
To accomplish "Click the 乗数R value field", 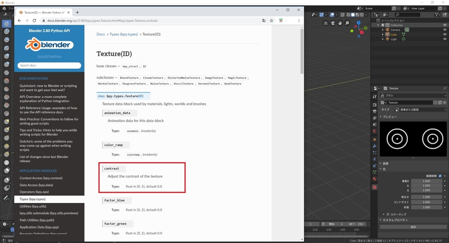I will [427, 181].
